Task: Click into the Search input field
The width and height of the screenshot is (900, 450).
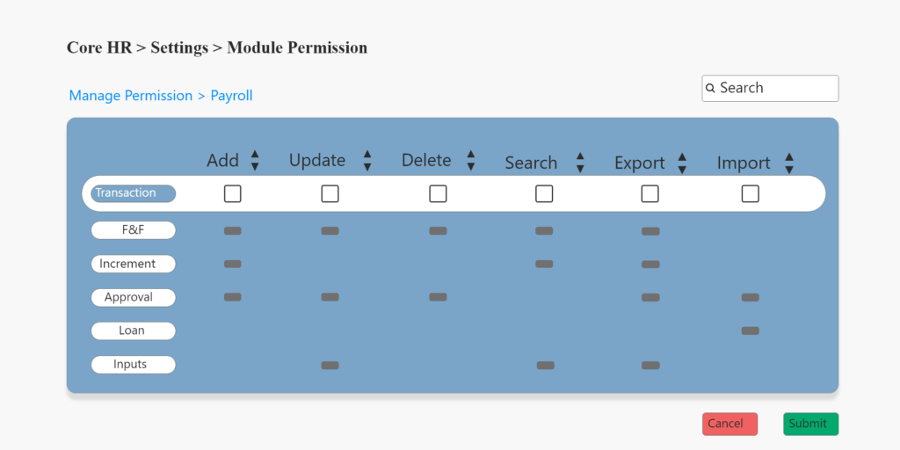Action: [775, 88]
